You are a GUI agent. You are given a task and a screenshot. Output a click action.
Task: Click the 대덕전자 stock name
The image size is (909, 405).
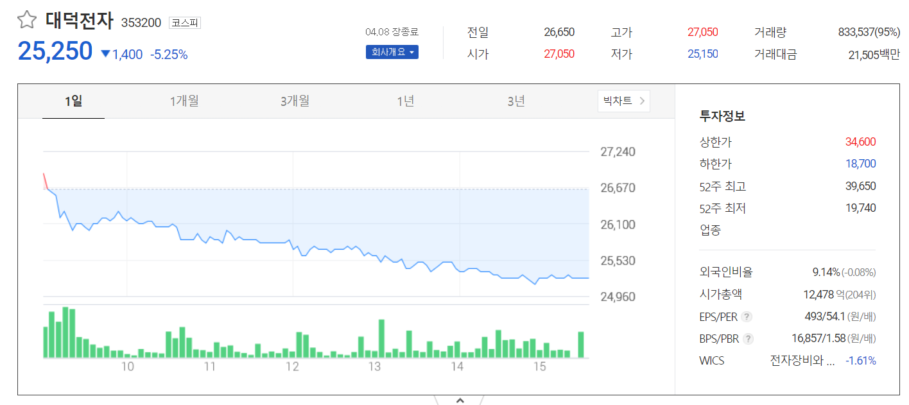pyautogui.click(x=79, y=21)
